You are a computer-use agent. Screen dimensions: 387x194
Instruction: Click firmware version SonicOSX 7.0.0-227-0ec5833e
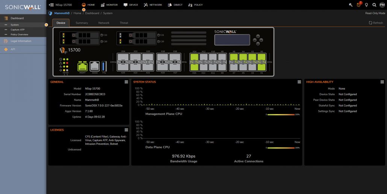pos(104,106)
